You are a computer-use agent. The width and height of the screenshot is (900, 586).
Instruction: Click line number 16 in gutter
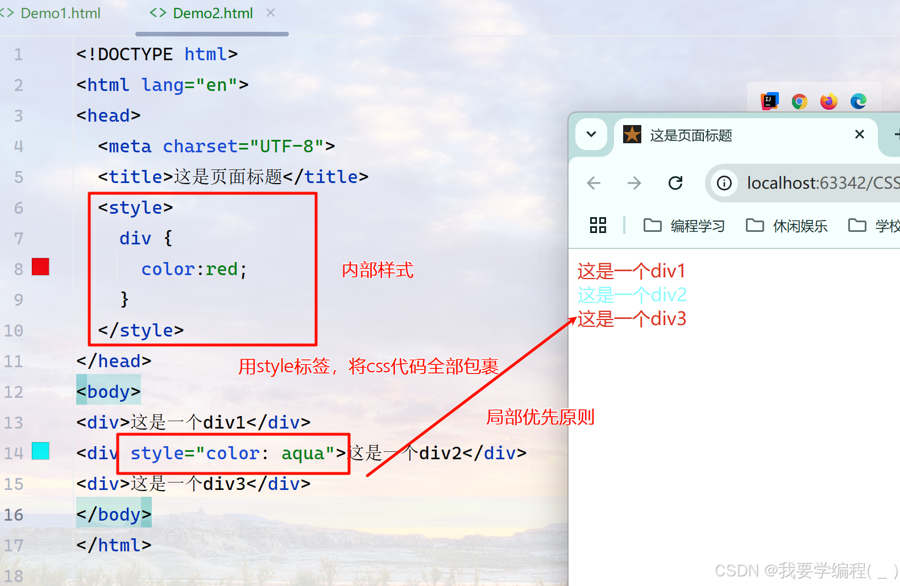click(x=14, y=515)
